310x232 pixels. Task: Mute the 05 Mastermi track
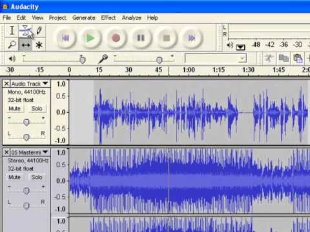click(x=14, y=177)
